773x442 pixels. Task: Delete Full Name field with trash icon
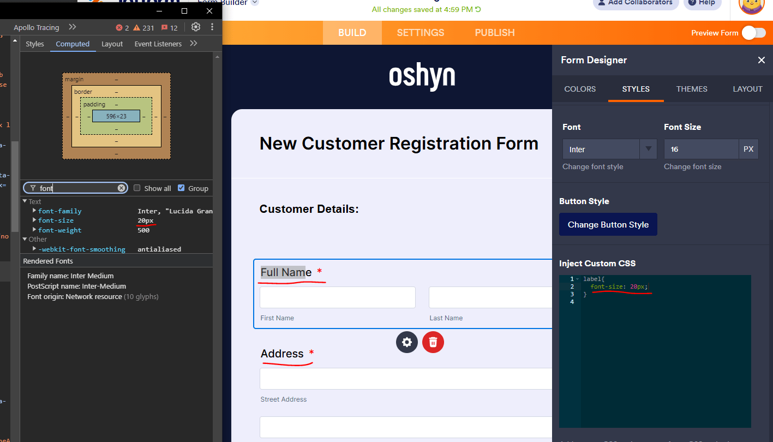(x=433, y=342)
